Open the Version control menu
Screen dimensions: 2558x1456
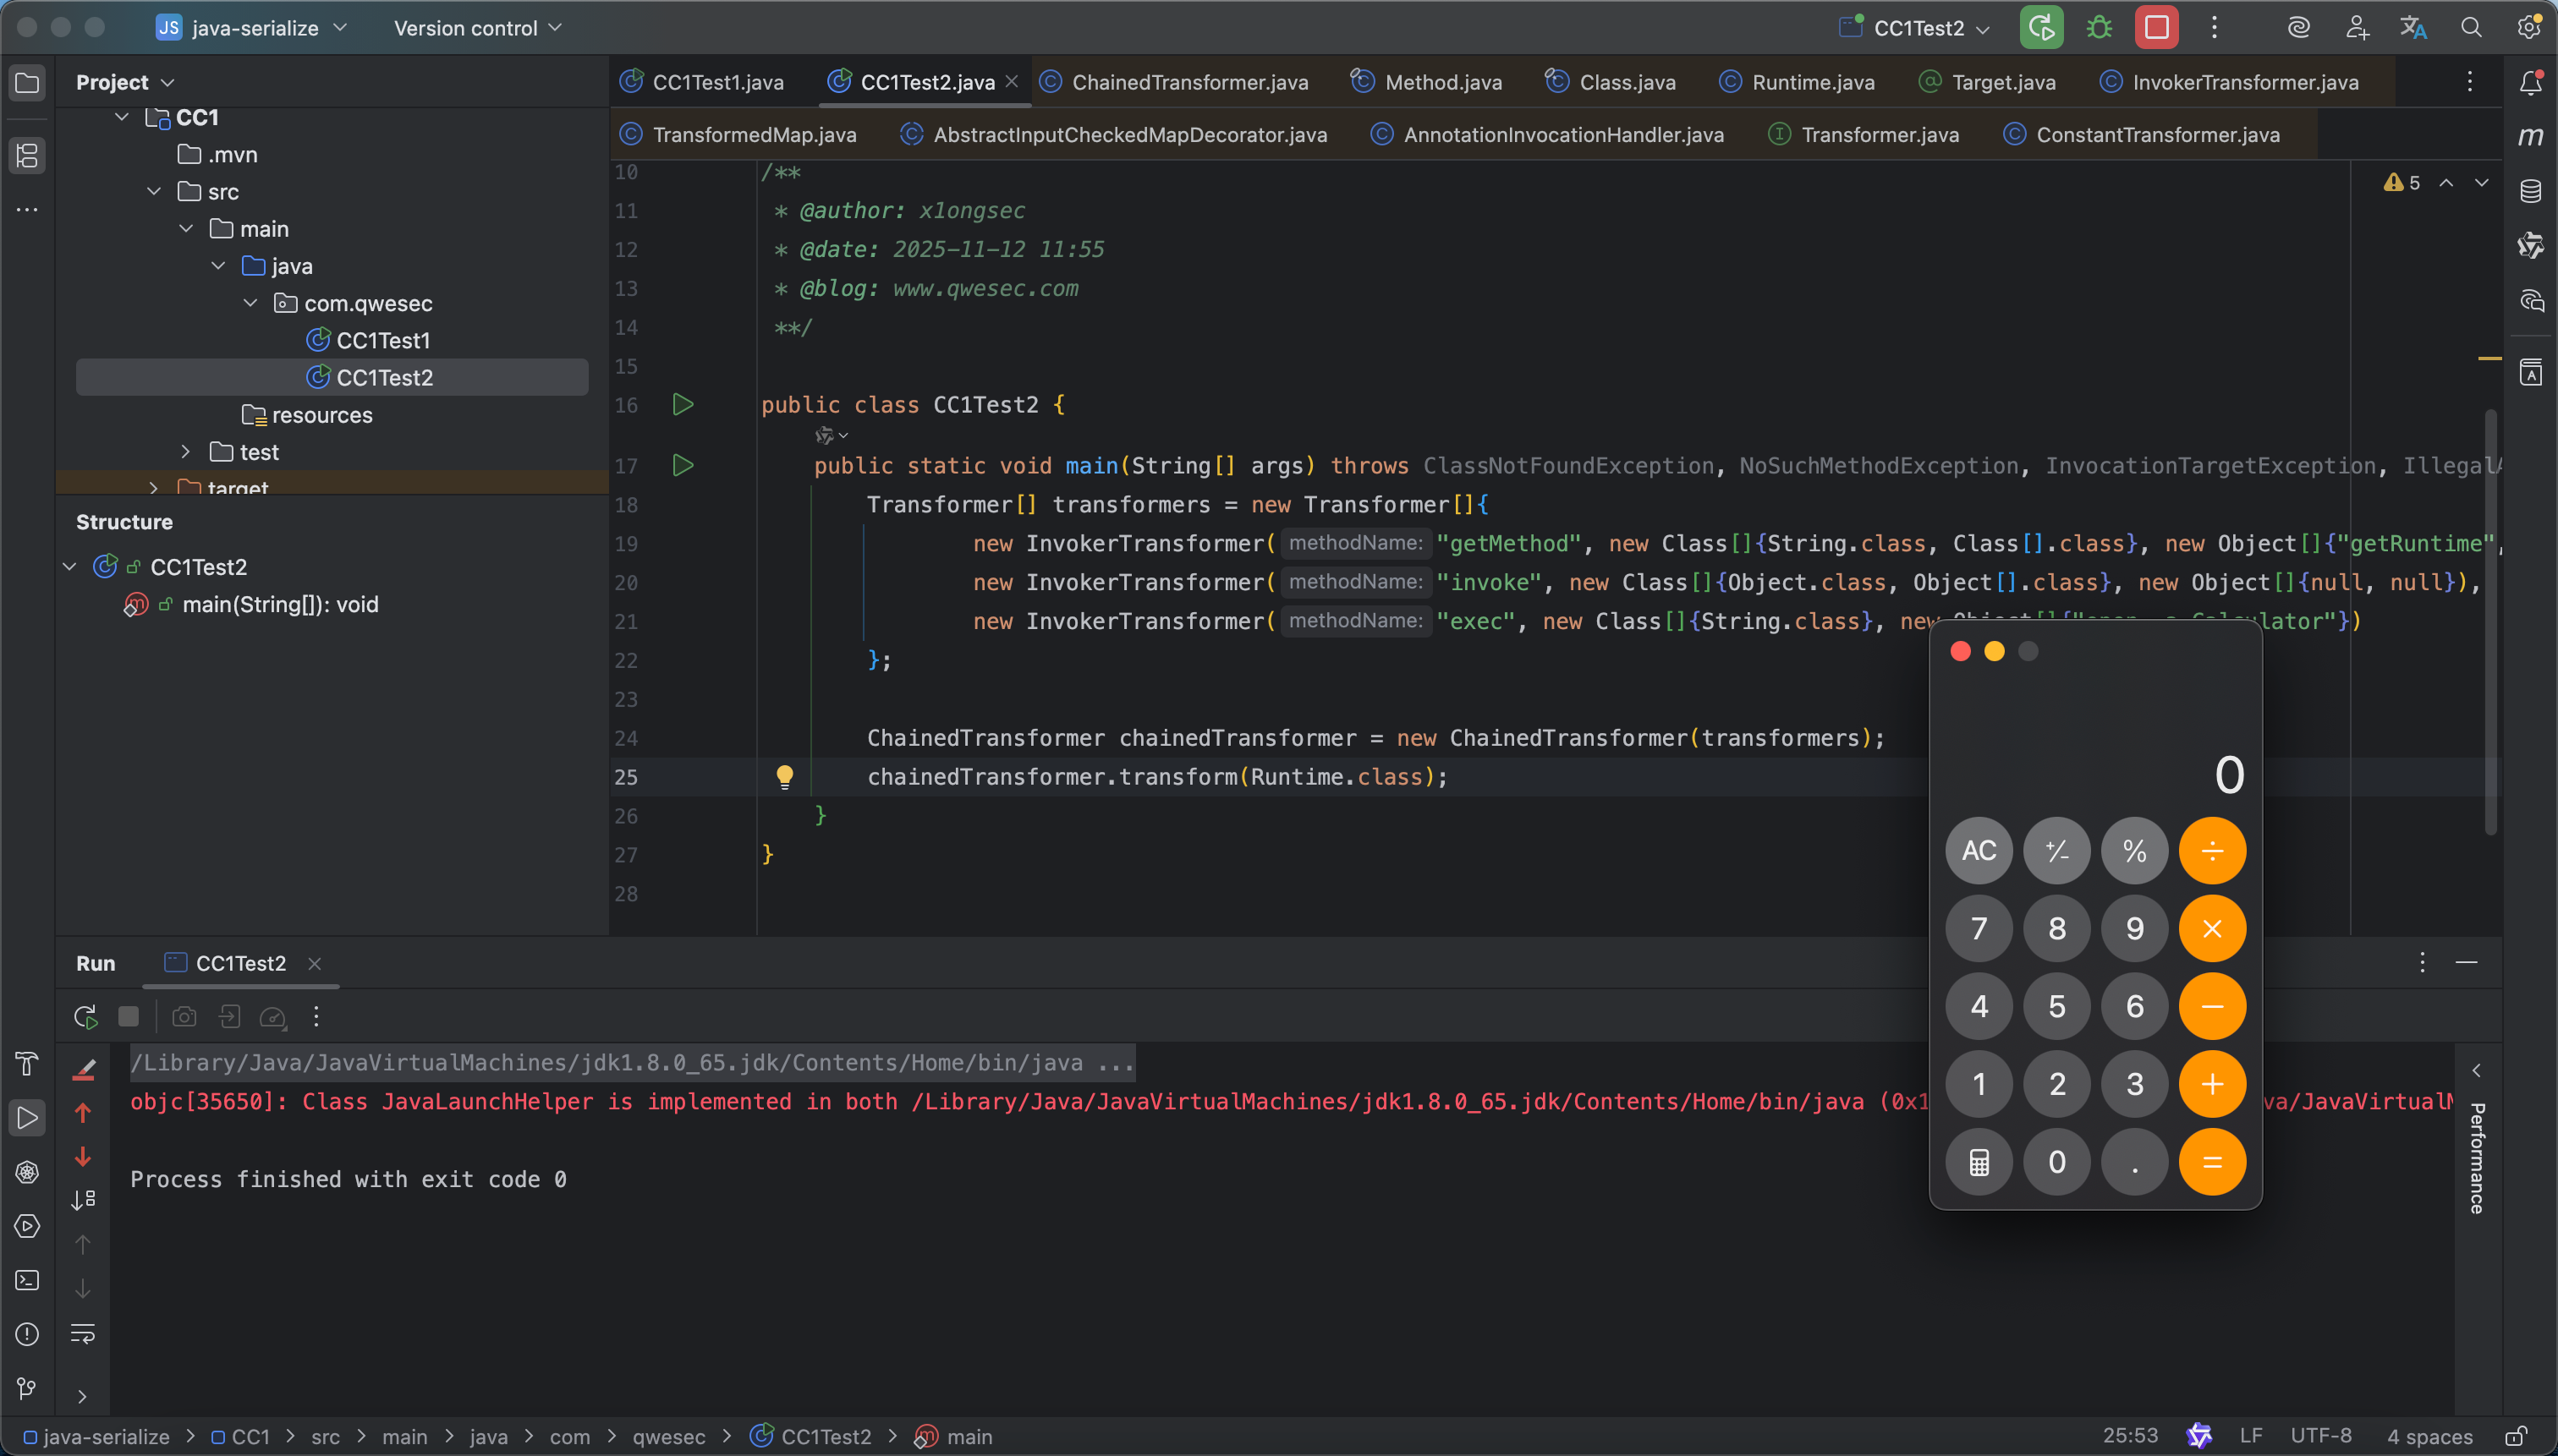click(x=477, y=28)
